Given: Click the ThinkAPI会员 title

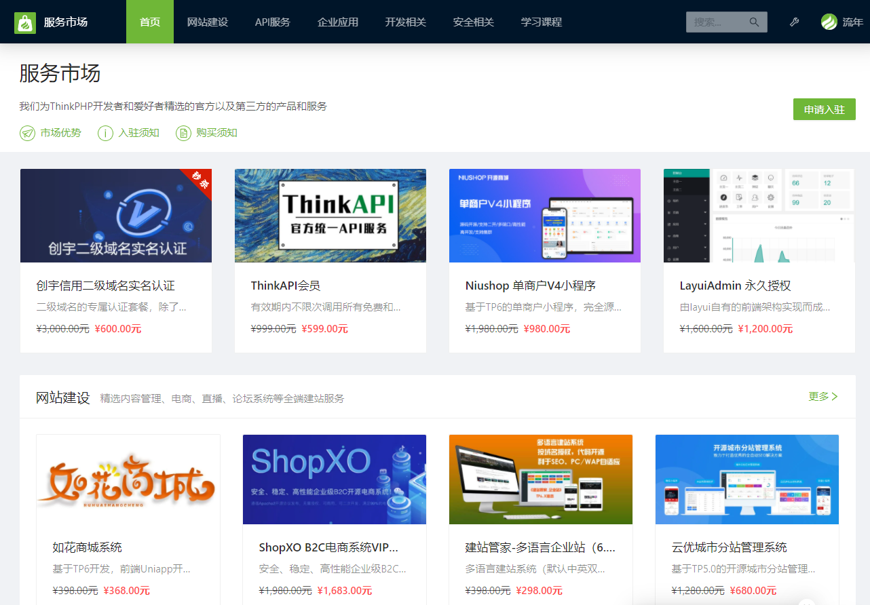Looking at the screenshot, I should click(x=286, y=286).
